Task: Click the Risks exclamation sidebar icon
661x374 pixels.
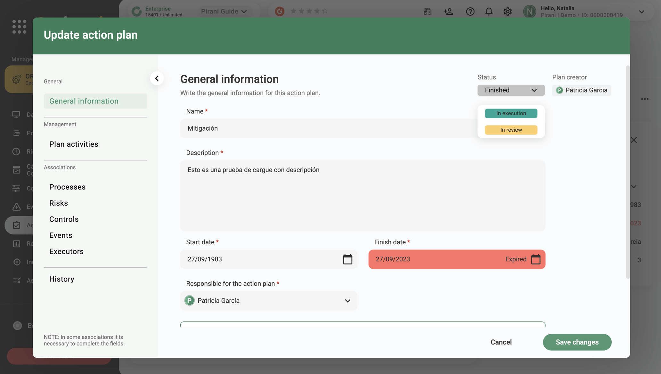Action: 16,151
